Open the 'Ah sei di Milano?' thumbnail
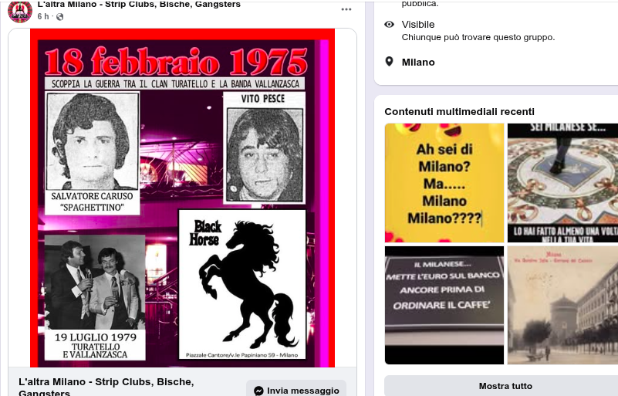 coord(444,183)
